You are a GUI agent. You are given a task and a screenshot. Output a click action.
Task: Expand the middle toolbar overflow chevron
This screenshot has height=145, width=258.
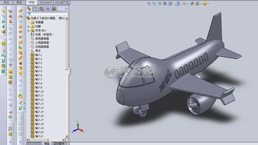pyautogui.click(x=20, y=142)
